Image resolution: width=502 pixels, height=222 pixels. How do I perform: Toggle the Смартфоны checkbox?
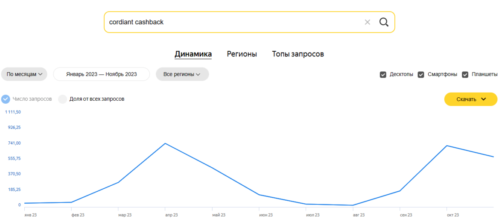tap(421, 75)
